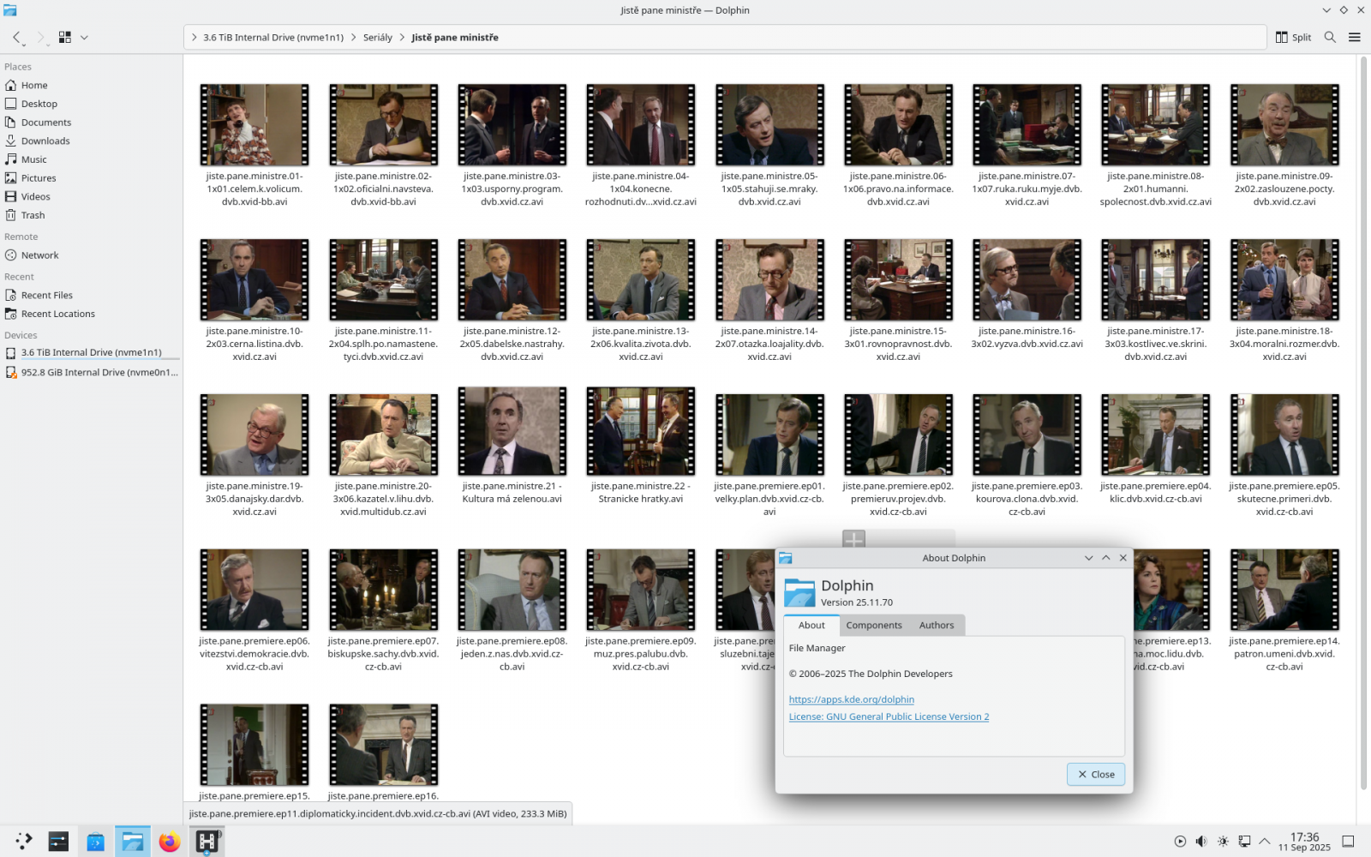This screenshot has height=857, width=1371.
Task: Expand hidden system tray icons arrow
Action: click(1265, 842)
